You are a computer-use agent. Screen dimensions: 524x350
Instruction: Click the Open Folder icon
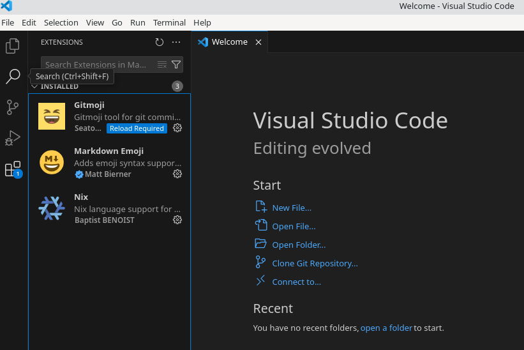coord(260,243)
